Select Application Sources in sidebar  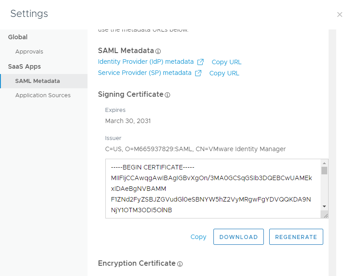[x=43, y=95]
